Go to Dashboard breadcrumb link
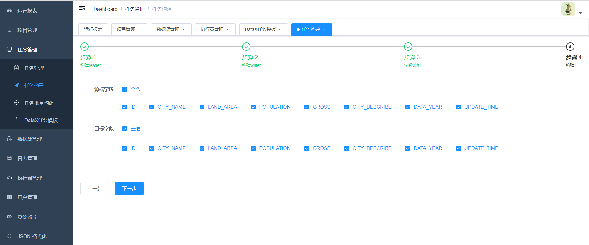The height and width of the screenshot is (245, 589). pyautogui.click(x=105, y=9)
